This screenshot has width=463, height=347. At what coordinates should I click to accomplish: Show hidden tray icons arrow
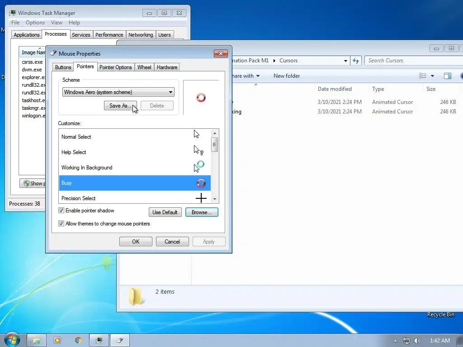(395, 341)
